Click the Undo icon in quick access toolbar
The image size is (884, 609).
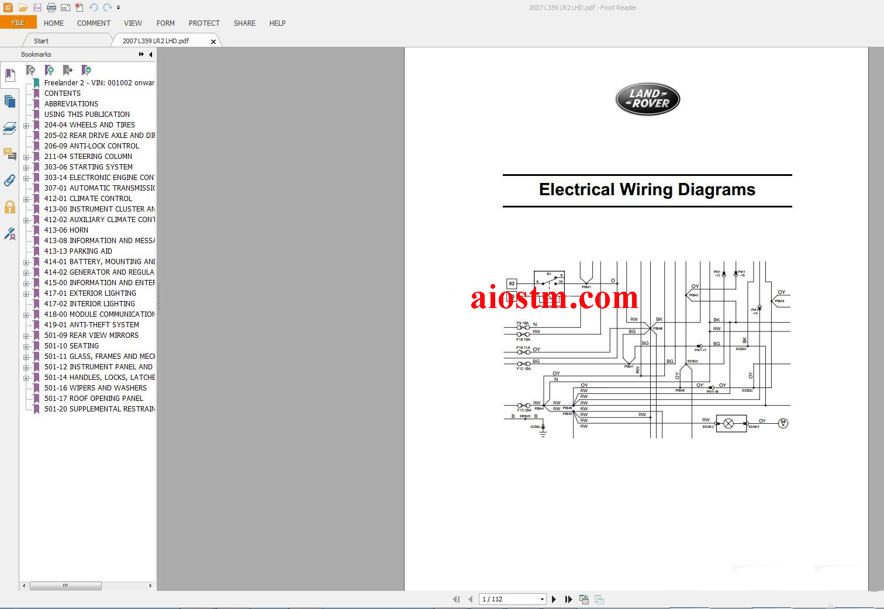tap(93, 8)
